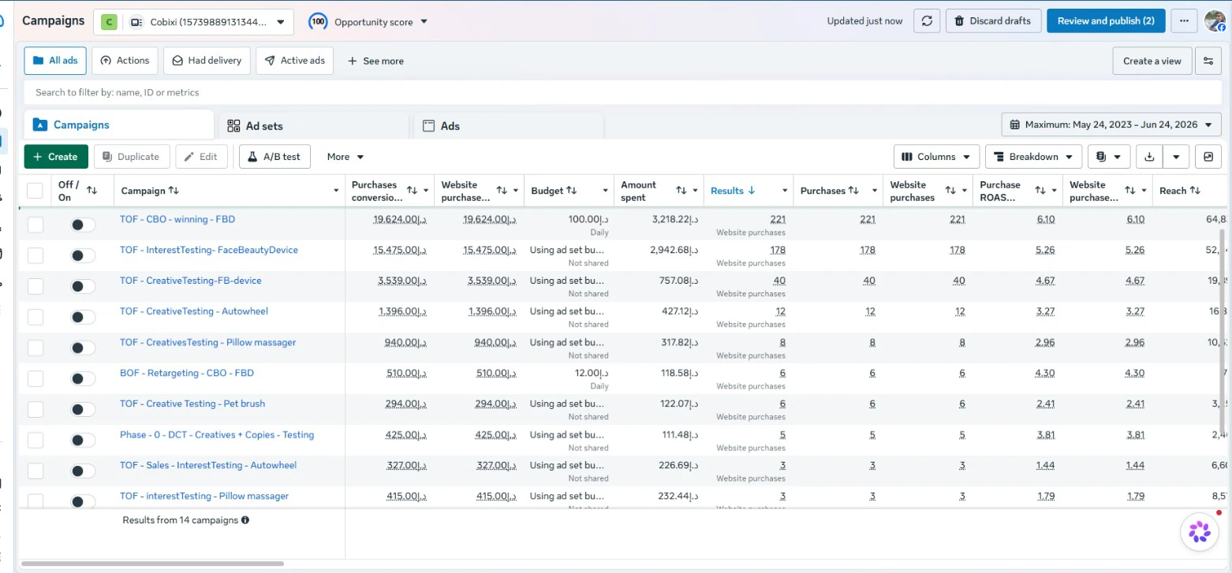Open the Breakdown dropdown

tap(1033, 157)
